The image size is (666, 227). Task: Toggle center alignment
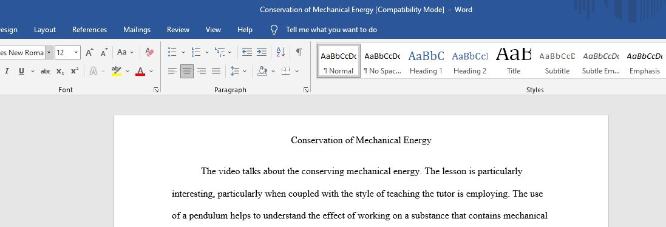[187, 71]
